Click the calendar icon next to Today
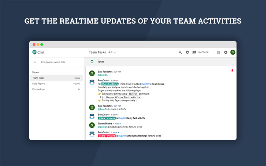Screen dimensions: 266x166 click(92, 61)
